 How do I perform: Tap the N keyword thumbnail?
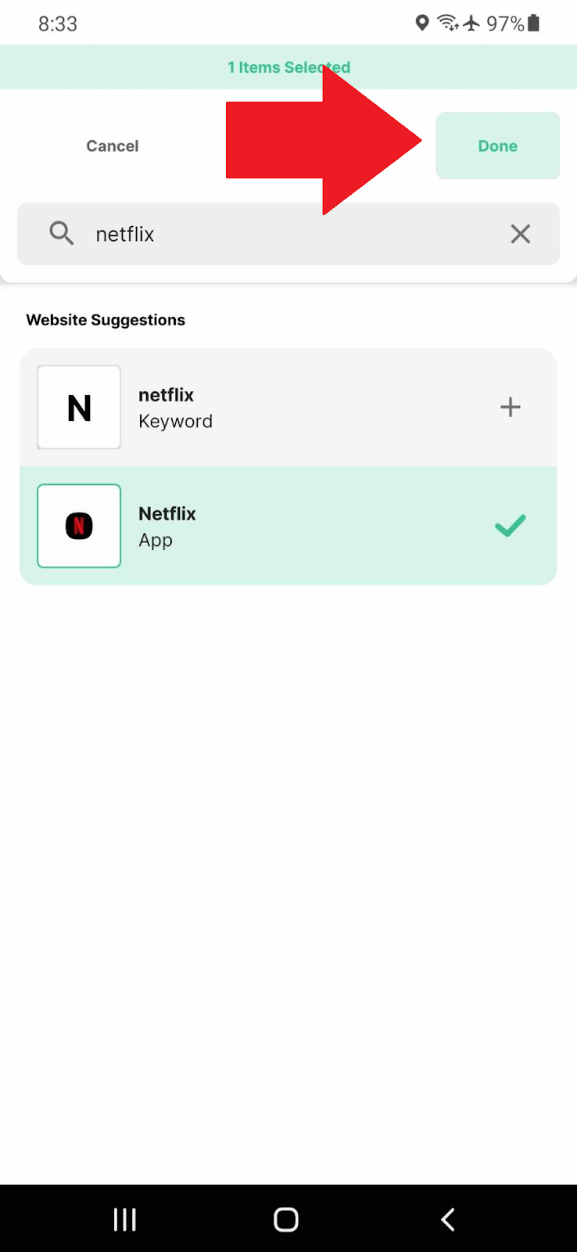tap(79, 407)
